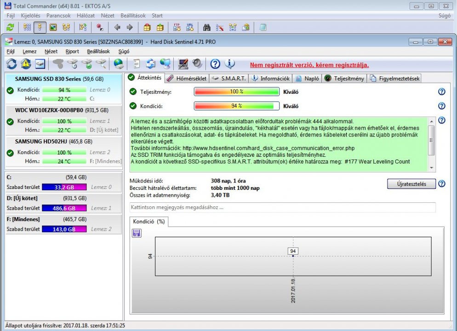Click the notepad icon in Total Commander toolbar
Image resolution: width=457 pixels, height=331 pixels.
pyautogui.click(x=263, y=28)
